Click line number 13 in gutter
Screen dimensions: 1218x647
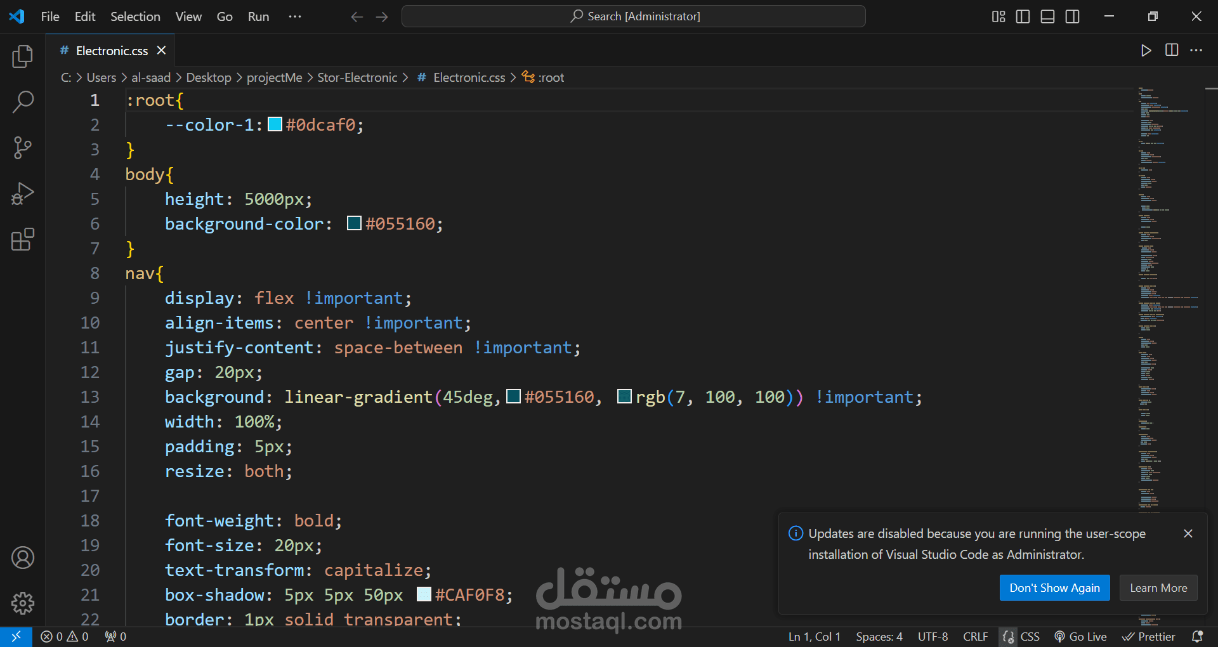click(89, 397)
